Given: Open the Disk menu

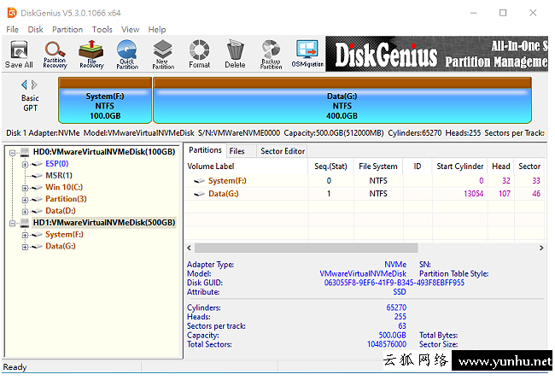Looking at the screenshot, I should [35, 29].
